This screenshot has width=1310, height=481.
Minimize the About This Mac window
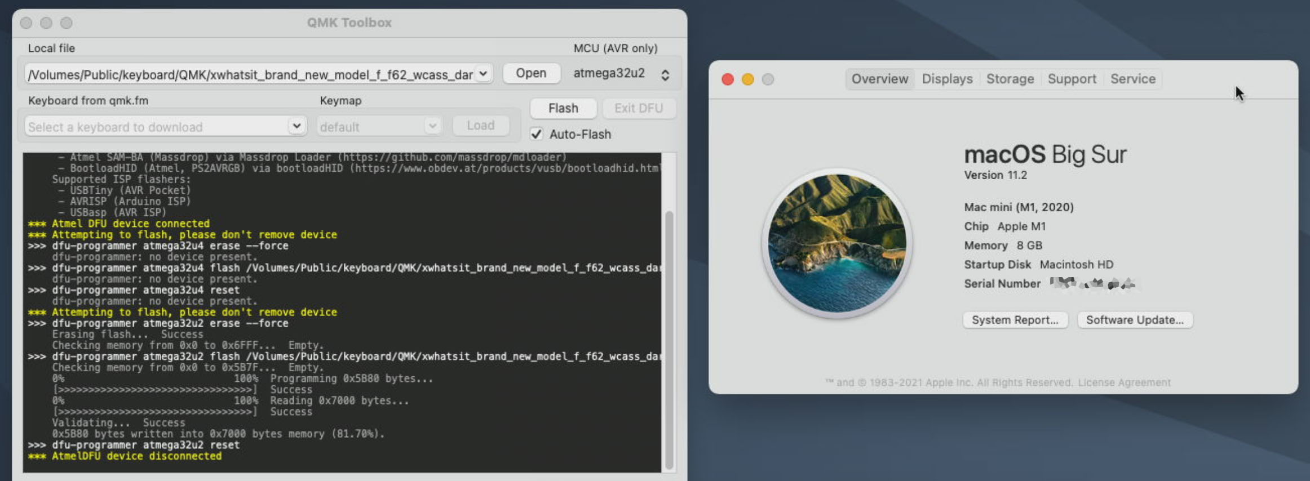tap(748, 79)
